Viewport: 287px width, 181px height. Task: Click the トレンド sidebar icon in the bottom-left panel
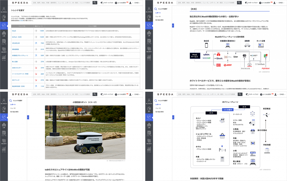(4, 117)
